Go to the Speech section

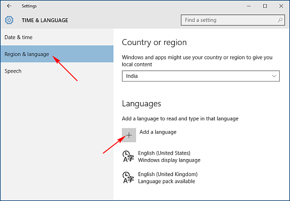pos(13,71)
